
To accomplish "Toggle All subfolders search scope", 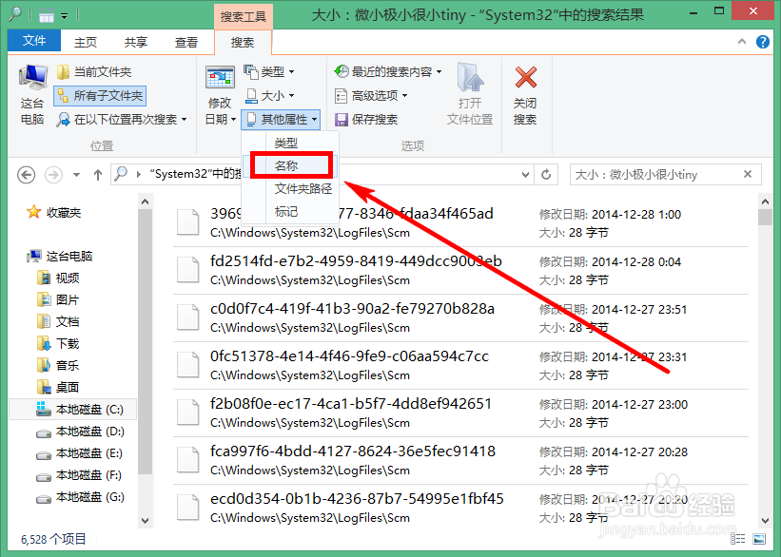I will 100,96.
